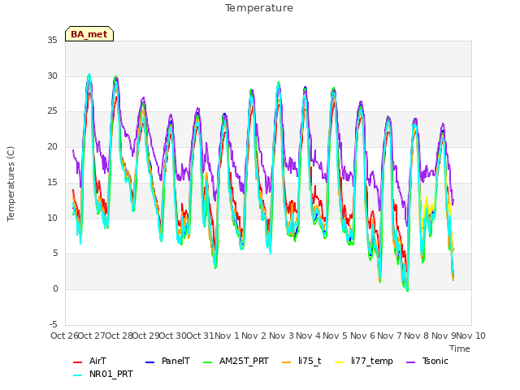Screen dimensions: 520x390
Task: Click the 30 y-axis tick label
Action: (52, 76)
